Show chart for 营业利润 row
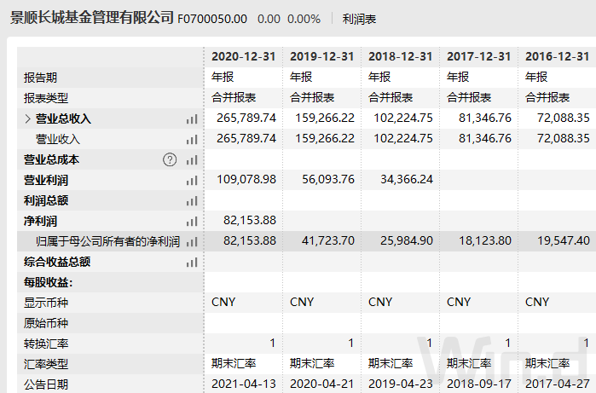This screenshot has height=393, width=596. point(192,181)
